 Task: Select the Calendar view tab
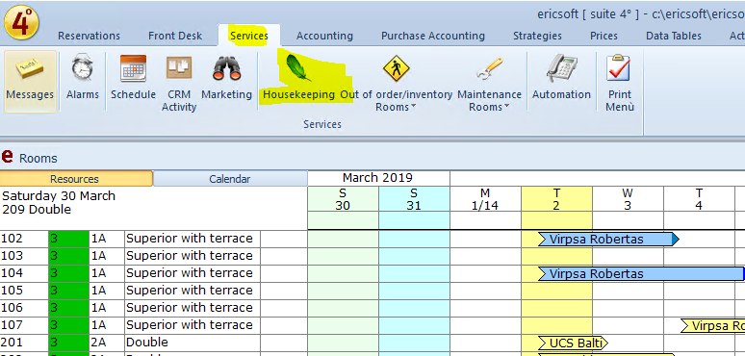tap(230, 179)
